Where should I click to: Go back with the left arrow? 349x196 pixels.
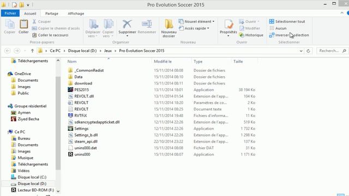(7, 51)
